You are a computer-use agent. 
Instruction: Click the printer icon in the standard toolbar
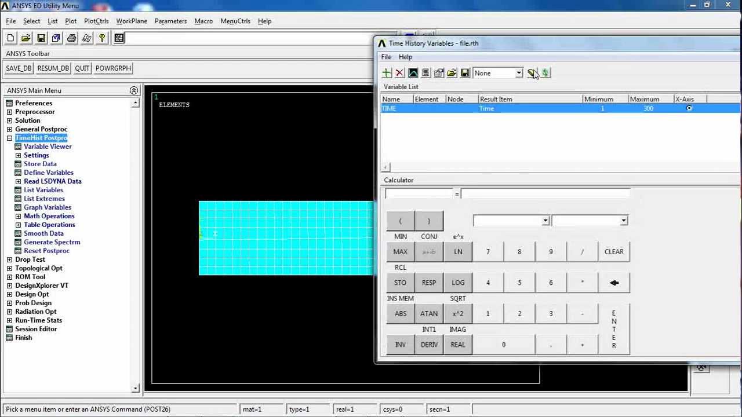click(x=71, y=38)
